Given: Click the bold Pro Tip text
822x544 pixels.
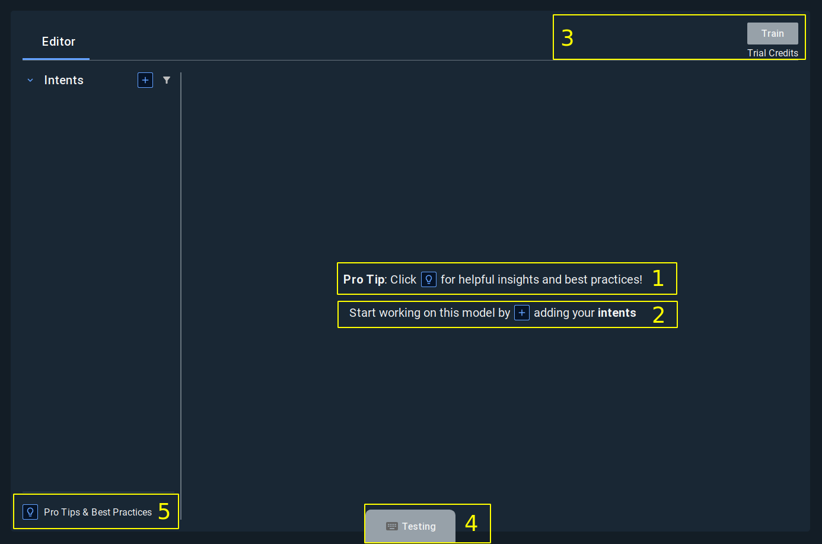Looking at the screenshot, I should pyautogui.click(x=364, y=279).
